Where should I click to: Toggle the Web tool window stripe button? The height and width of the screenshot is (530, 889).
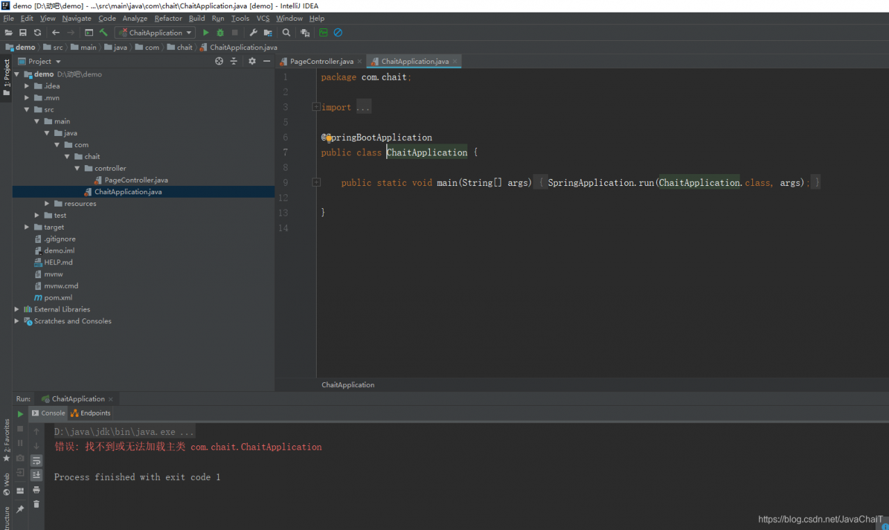pyautogui.click(x=6, y=484)
